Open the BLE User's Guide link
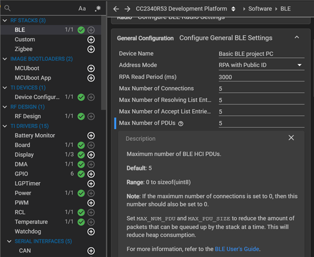 click(237, 249)
